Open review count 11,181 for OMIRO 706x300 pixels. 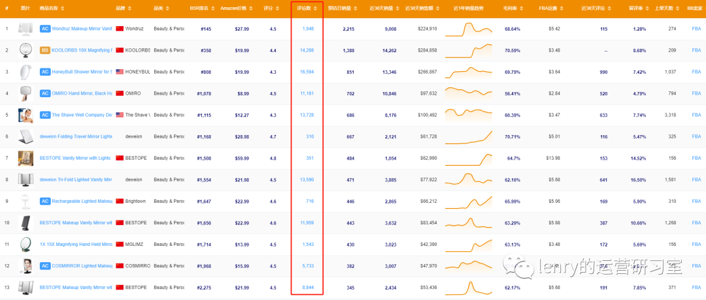coord(307,93)
